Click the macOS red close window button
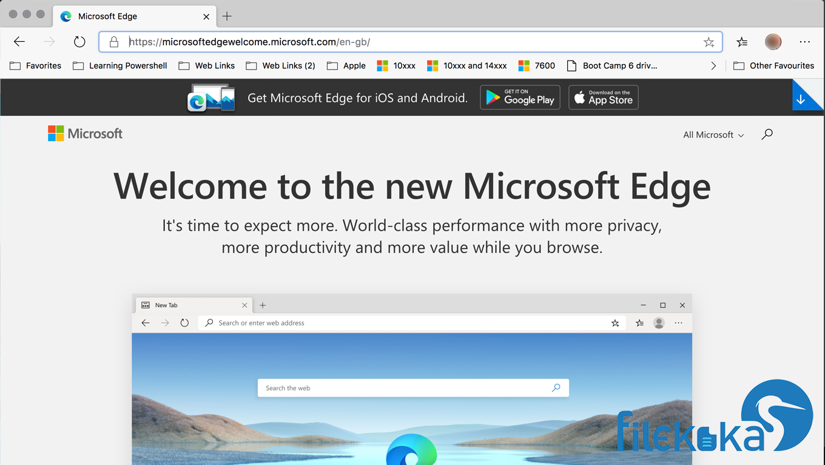The width and height of the screenshot is (825, 465). [x=13, y=14]
